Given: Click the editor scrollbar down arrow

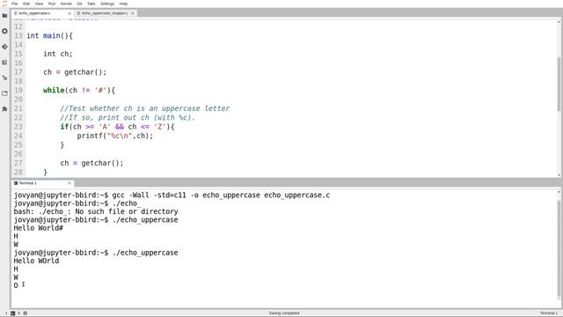Looking at the screenshot, I should (x=559, y=175).
